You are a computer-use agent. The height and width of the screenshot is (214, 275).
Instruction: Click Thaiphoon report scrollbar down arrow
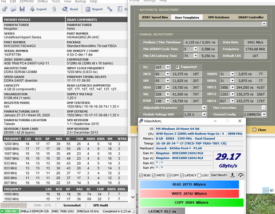tap(133, 197)
